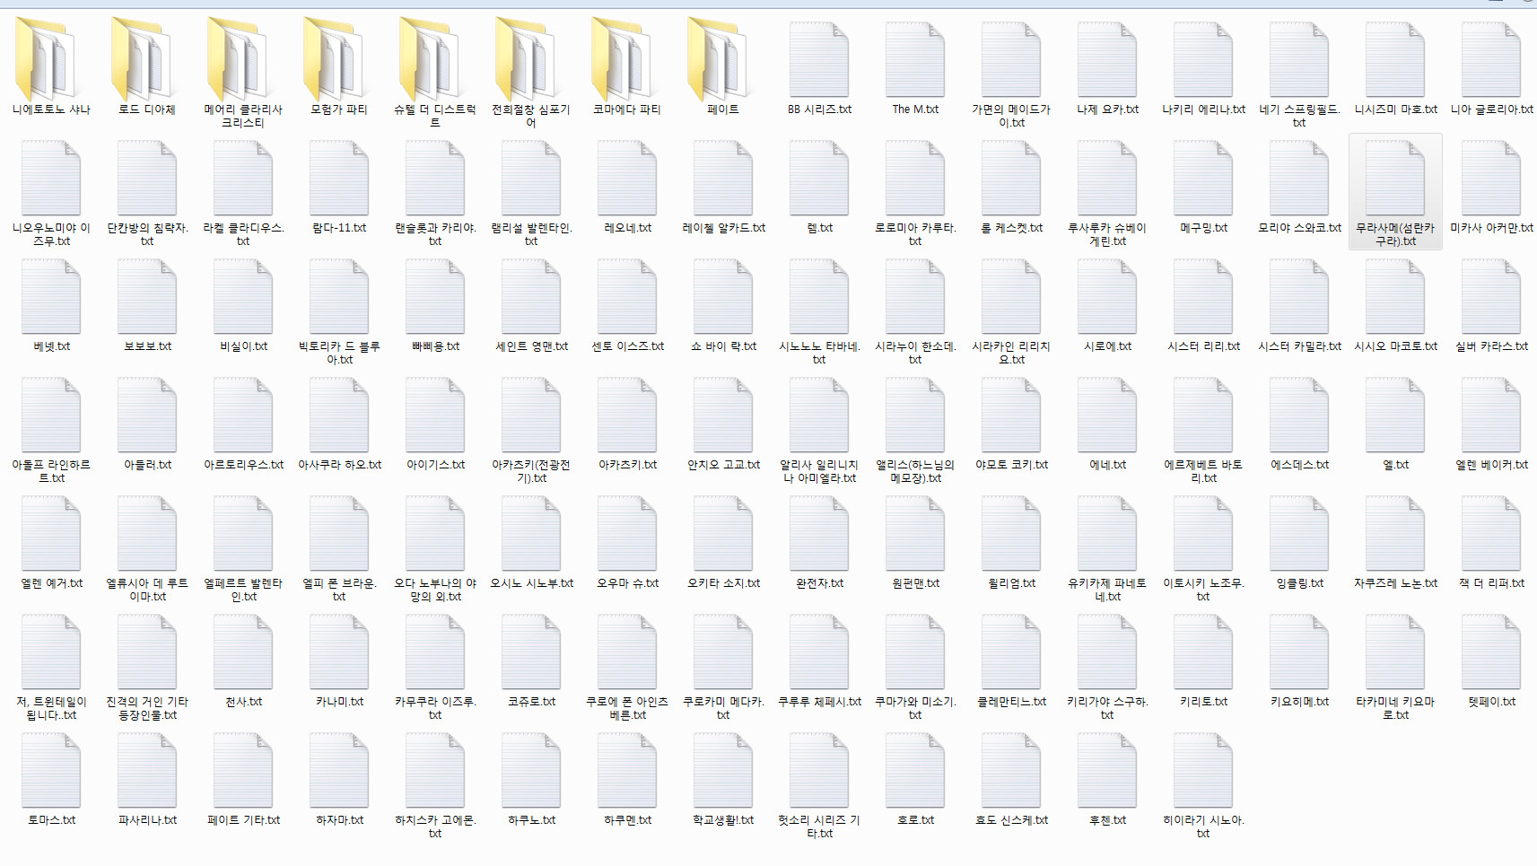Select the highlighted 무라사메(섬란카구라).txt file
1537x866 pixels.
coord(1395,181)
